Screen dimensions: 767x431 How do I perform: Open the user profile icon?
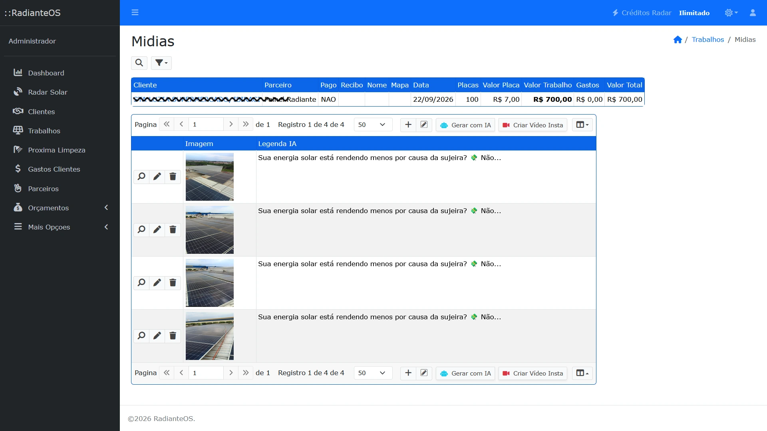pyautogui.click(x=753, y=13)
